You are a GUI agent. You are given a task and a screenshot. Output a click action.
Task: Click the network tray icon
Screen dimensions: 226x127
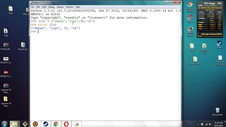pos(206,124)
